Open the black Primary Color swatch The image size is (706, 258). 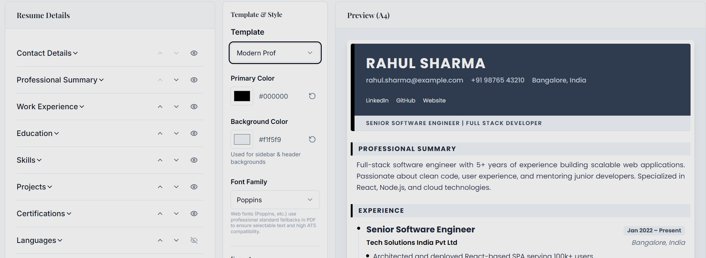tap(241, 96)
